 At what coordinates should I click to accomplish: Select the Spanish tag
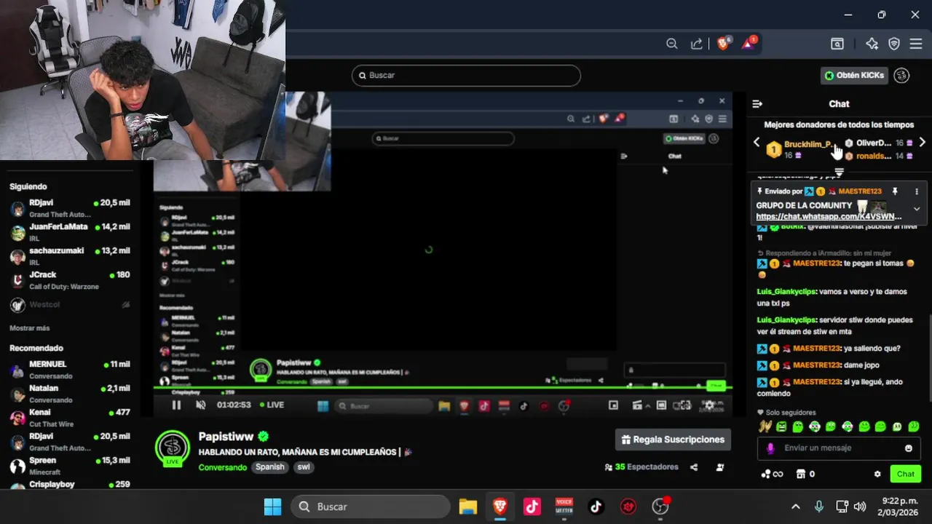[x=269, y=467]
